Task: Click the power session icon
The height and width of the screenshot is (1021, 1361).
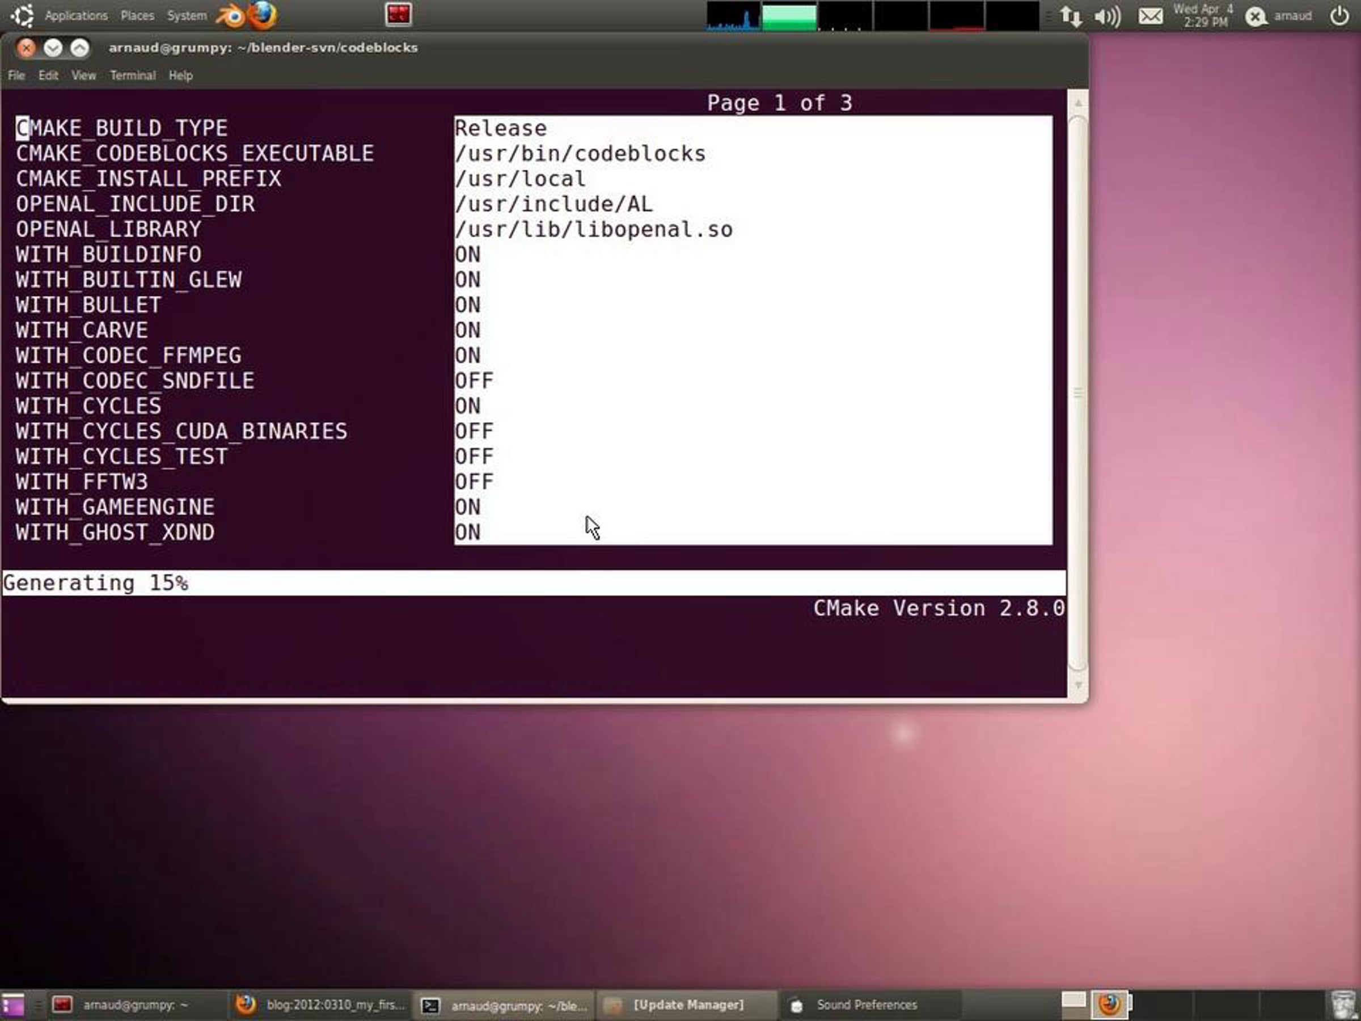Action: point(1339,16)
